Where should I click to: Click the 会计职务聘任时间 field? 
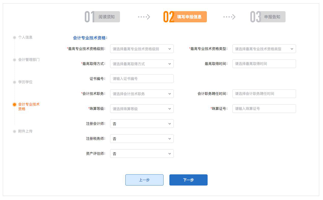[264, 94]
